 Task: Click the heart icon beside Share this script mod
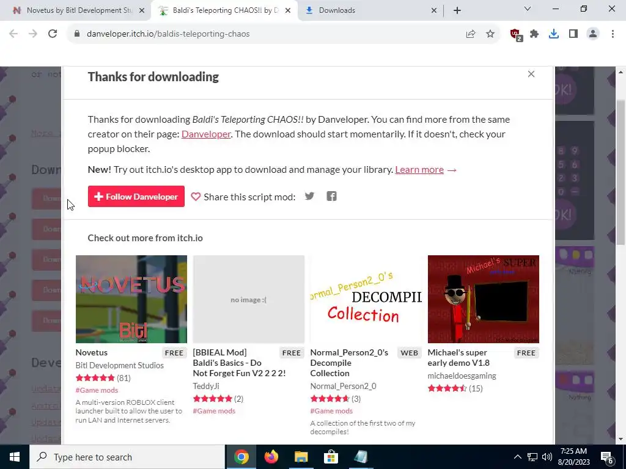point(196,197)
